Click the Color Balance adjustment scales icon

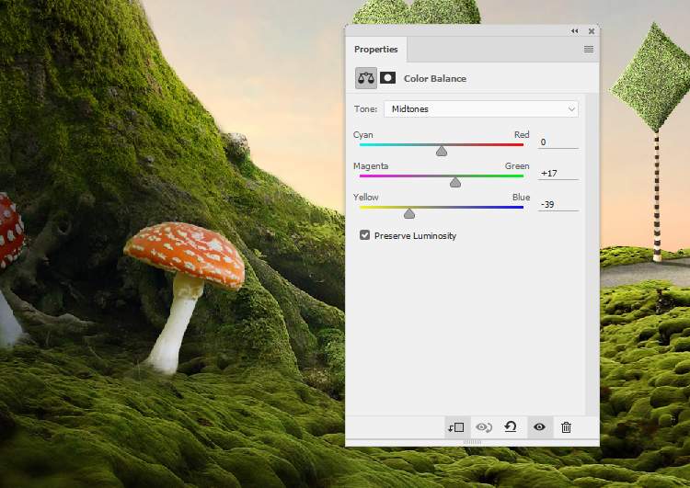coord(365,78)
